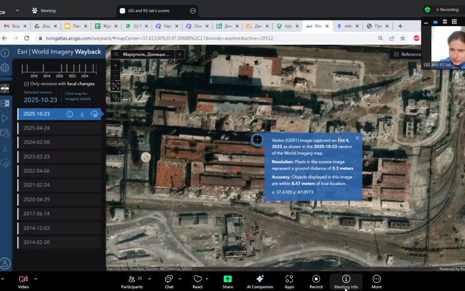Image resolution: width=465 pixels, height=291 pixels.
Task: Close the imagery details popup
Action: coord(357,138)
